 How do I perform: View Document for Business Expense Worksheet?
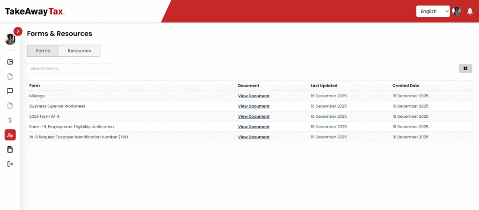[x=254, y=106]
